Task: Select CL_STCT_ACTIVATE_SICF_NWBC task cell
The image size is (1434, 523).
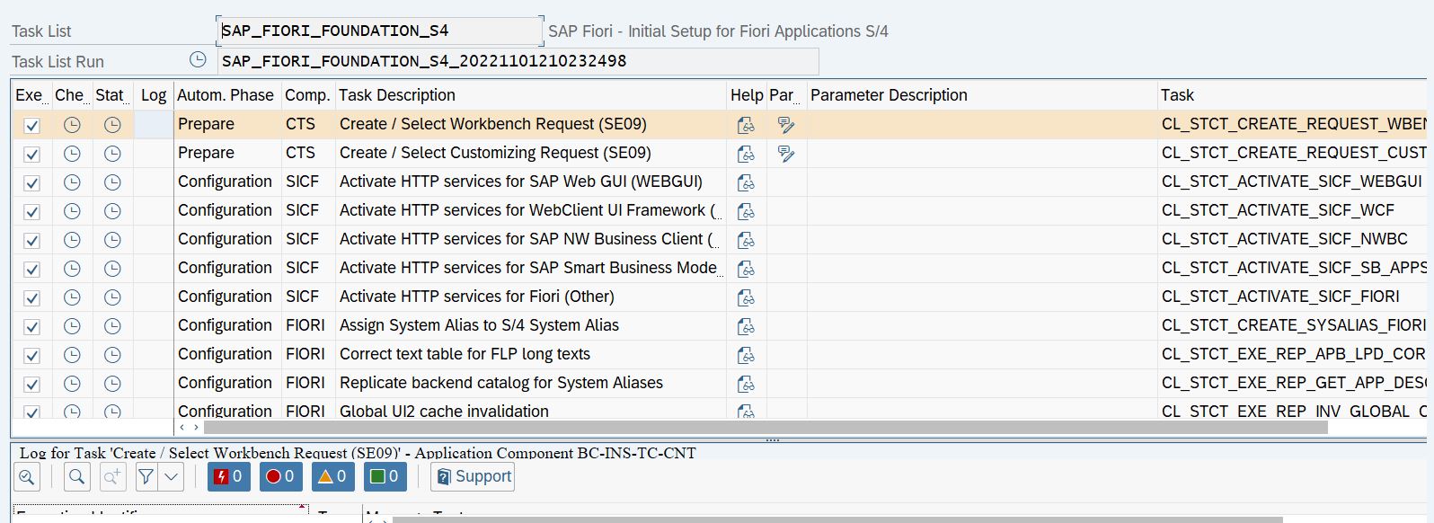Action: click(1294, 240)
